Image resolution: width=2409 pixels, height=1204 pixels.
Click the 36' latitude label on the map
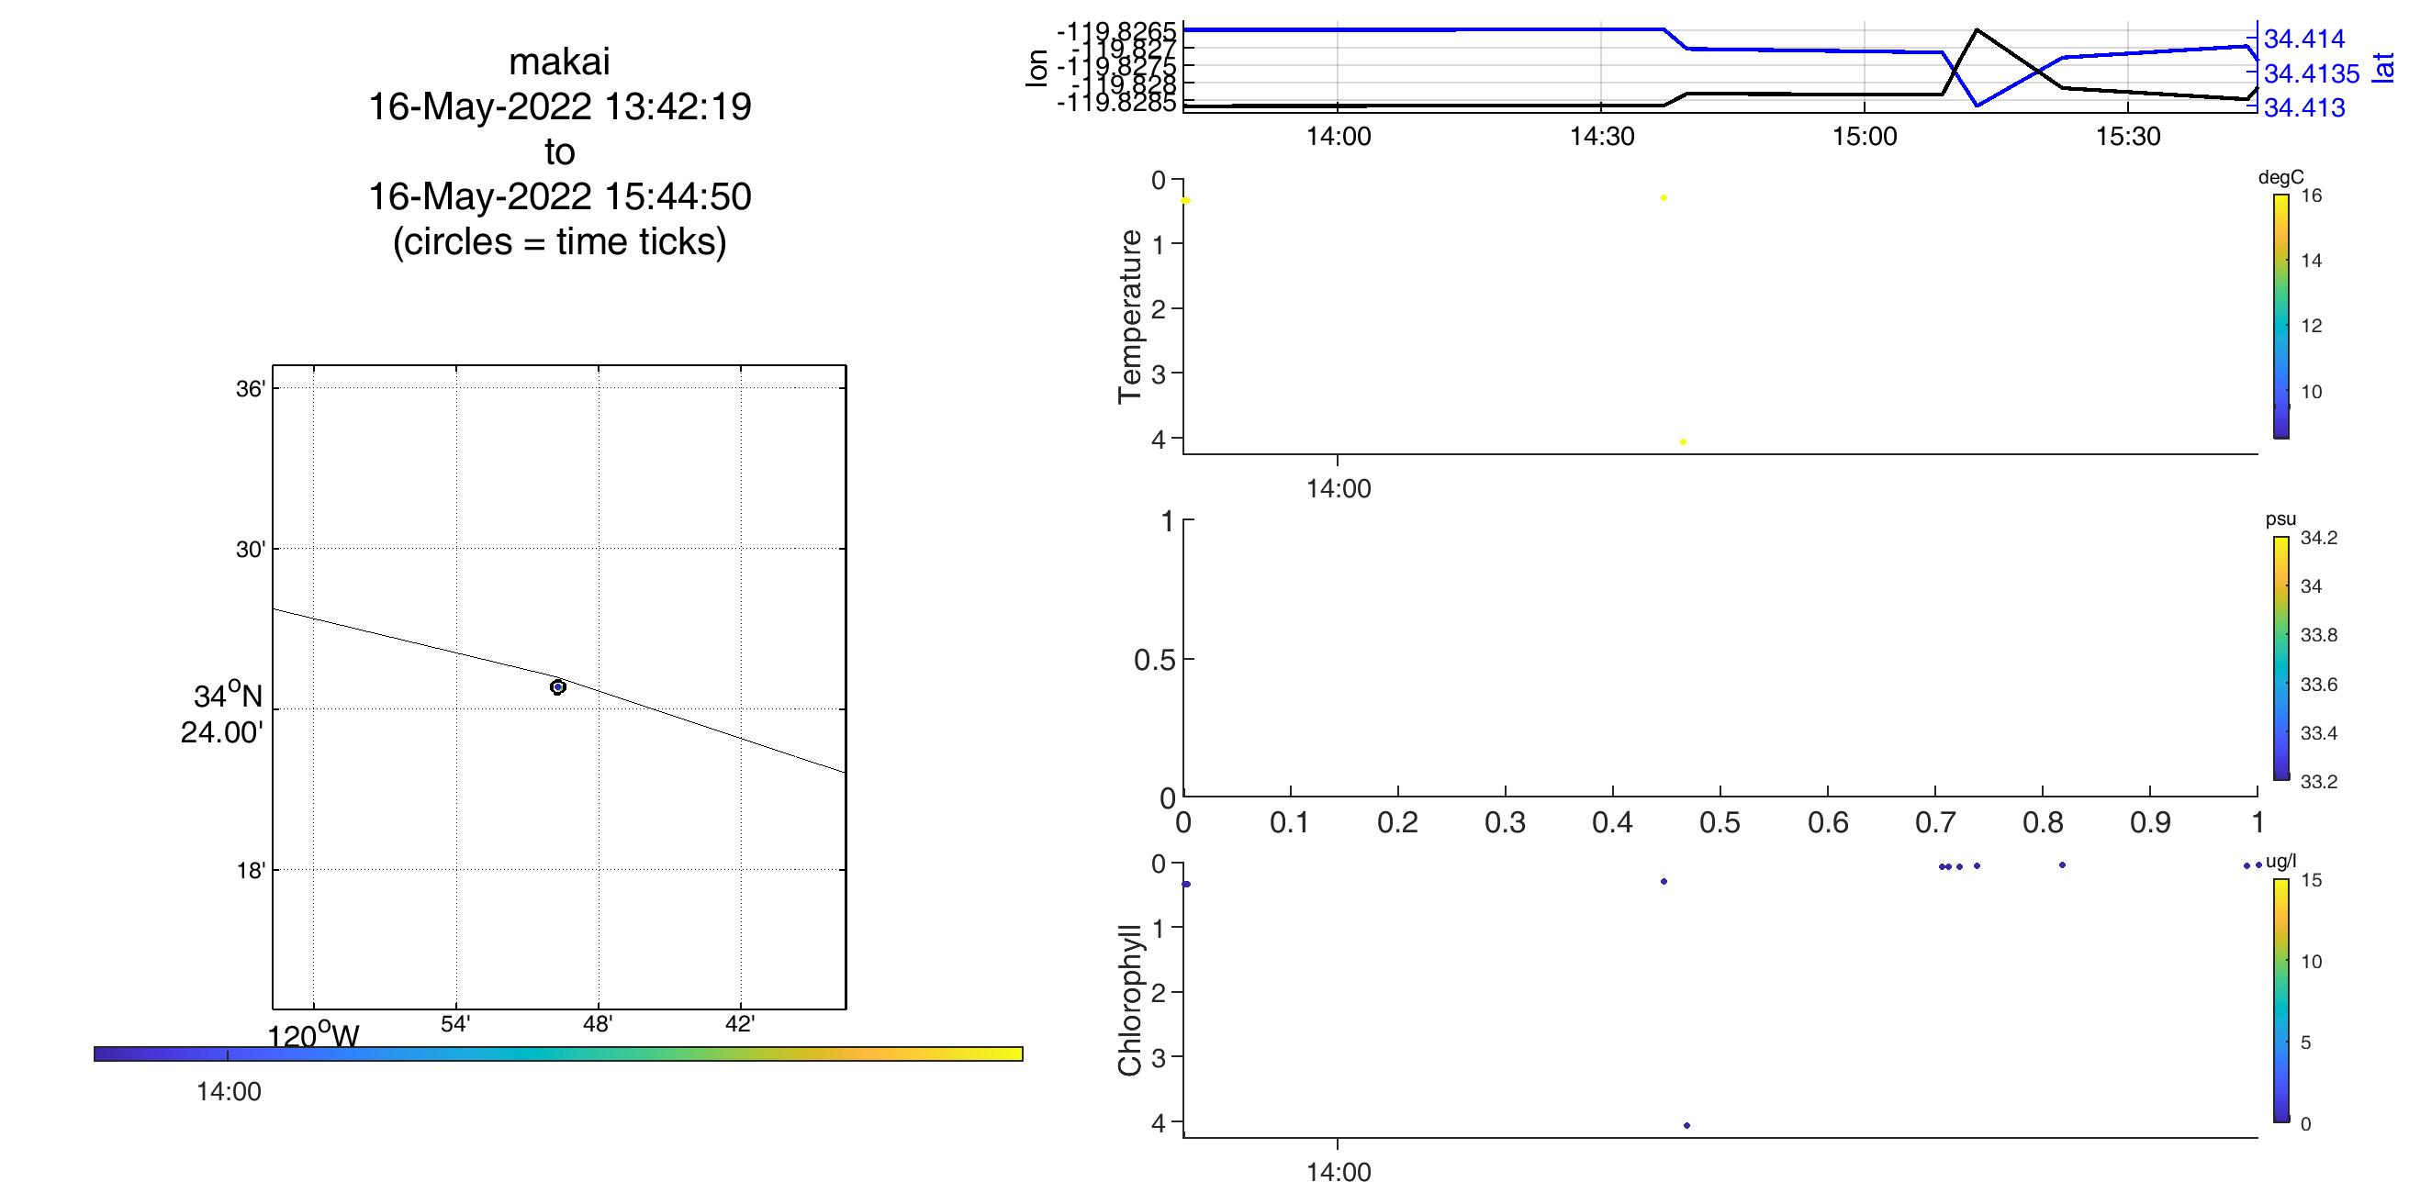[x=251, y=389]
